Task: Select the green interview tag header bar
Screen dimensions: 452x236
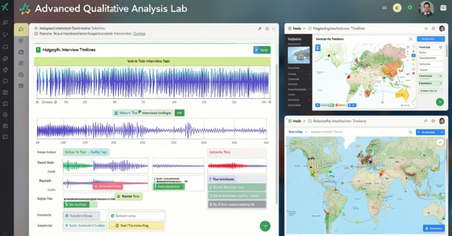Action: click(152, 61)
